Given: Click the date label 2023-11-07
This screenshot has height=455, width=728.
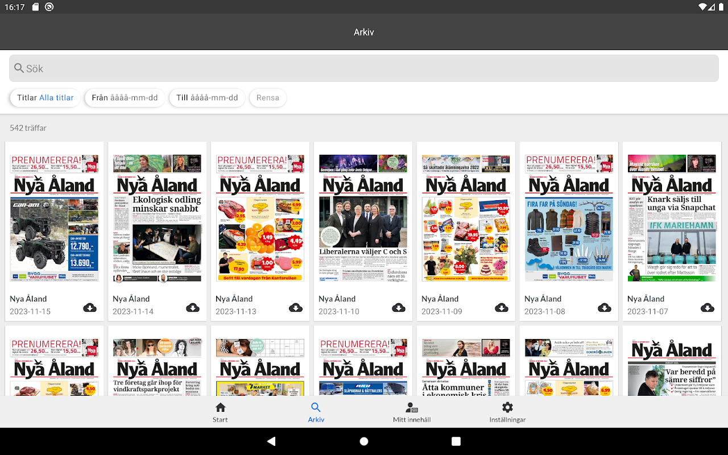Looking at the screenshot, I should 648,311.
